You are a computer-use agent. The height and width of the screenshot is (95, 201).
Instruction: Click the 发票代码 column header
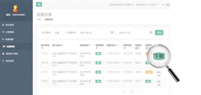click(111, 45)
